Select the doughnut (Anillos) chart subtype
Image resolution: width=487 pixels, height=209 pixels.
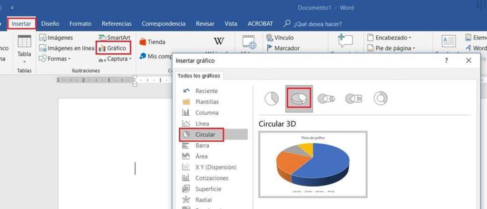[380, 98]
